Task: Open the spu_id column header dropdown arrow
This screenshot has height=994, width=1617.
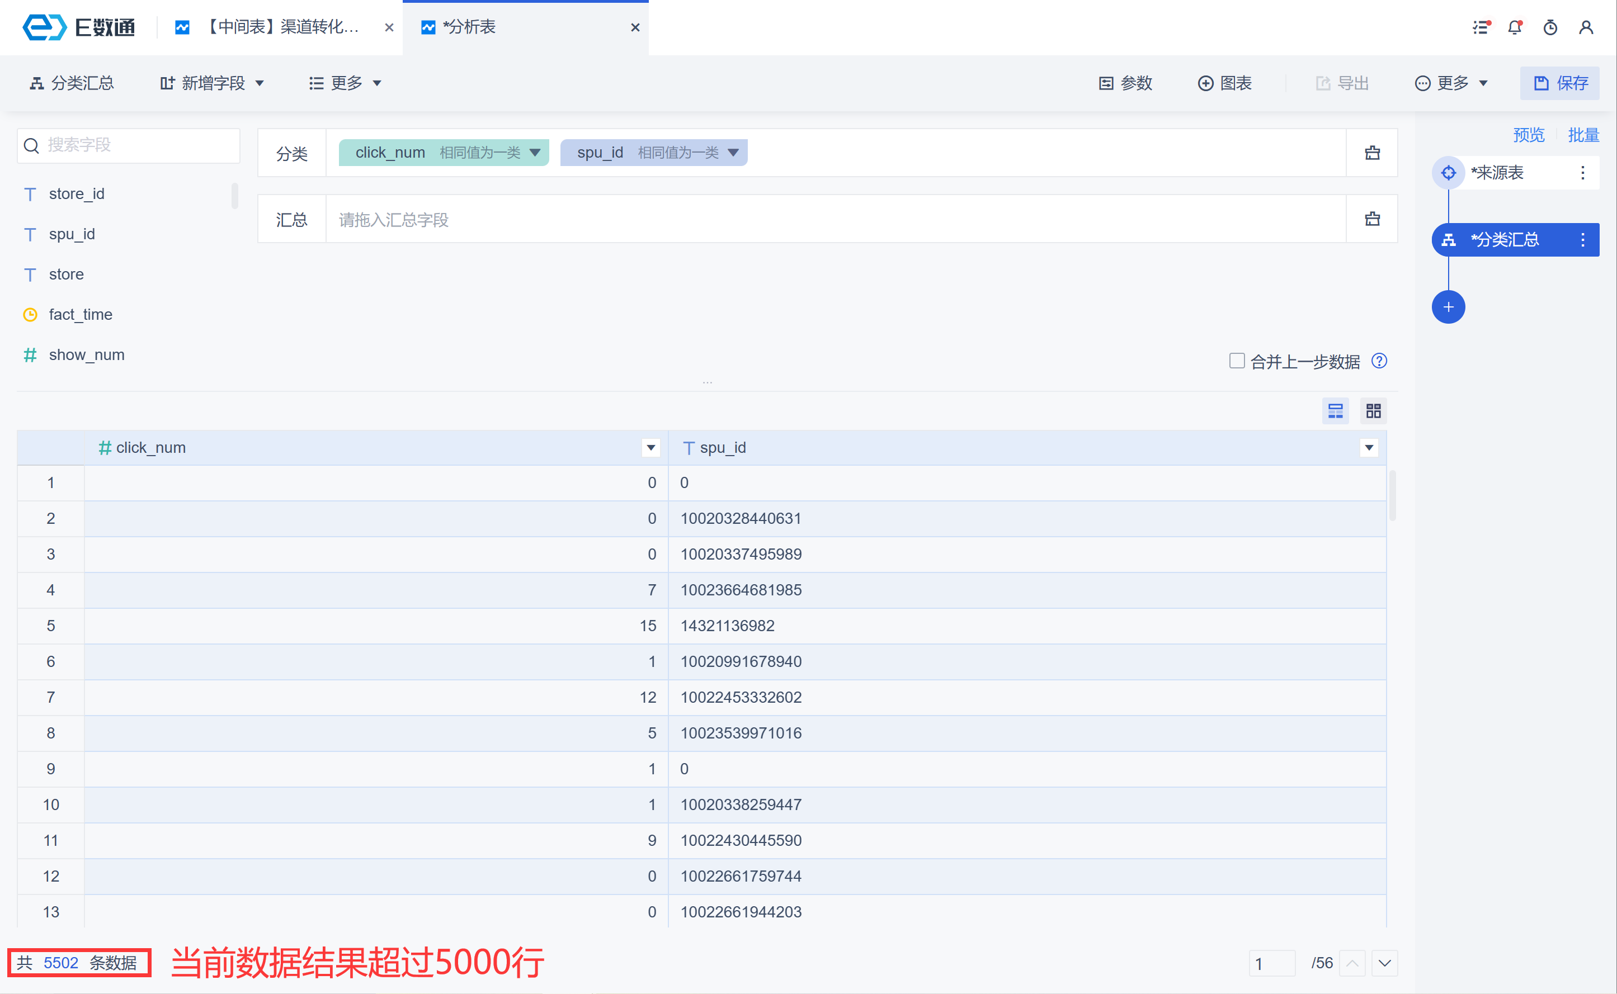Action: (1369, 448)
